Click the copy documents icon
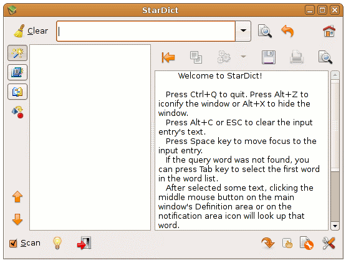Screen dimensions: 346x263 [x=196, y=57]
